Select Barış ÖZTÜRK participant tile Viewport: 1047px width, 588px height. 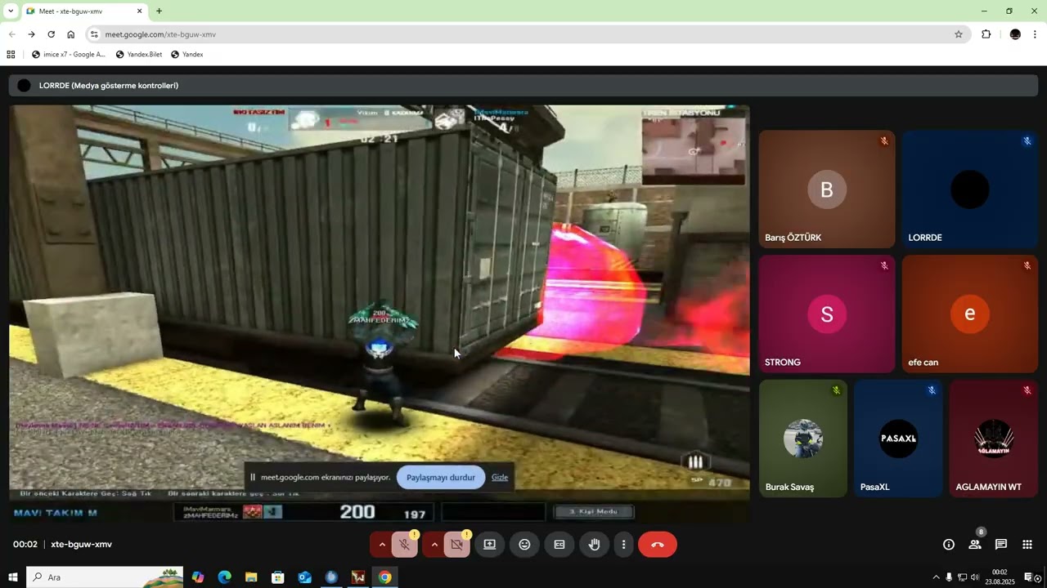(x=827, y=189)
